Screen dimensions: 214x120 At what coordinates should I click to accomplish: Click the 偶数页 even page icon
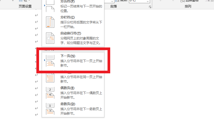click(50, 93)
